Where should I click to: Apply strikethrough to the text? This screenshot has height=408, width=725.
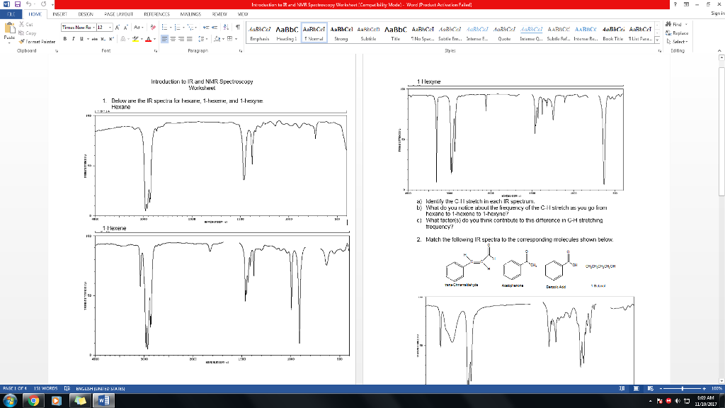point(94,39)
